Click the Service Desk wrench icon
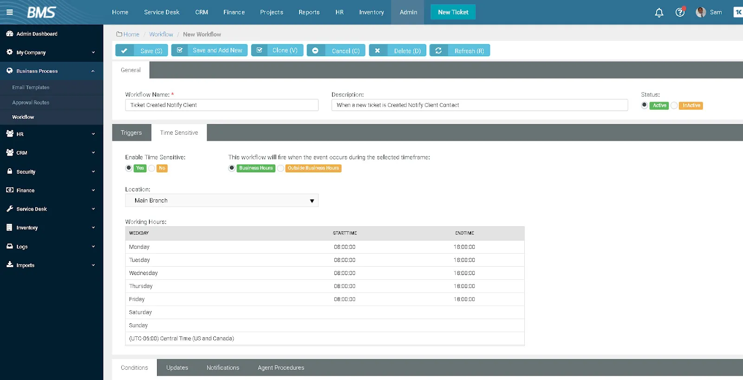Screen dimensions: 743x380 10,209
